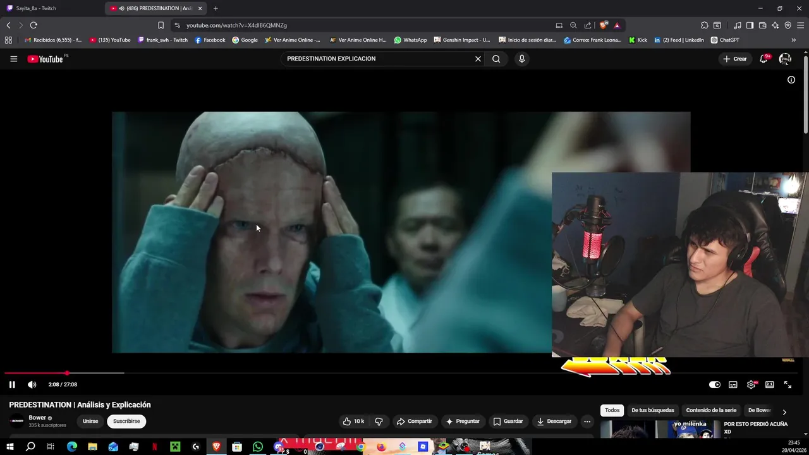Click the Crear create button
Image resolution: width=809 pixels, height=455 pixels.
tap(735, 59)
